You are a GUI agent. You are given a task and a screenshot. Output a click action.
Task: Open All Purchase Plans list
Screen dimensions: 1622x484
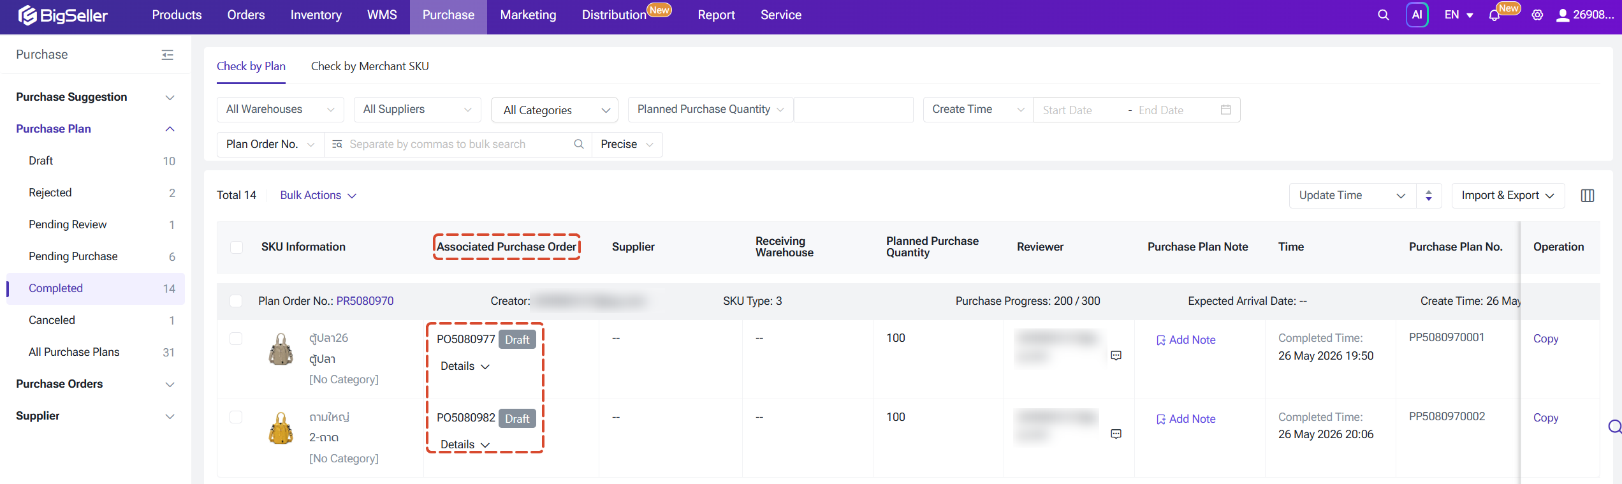[96, 352]
